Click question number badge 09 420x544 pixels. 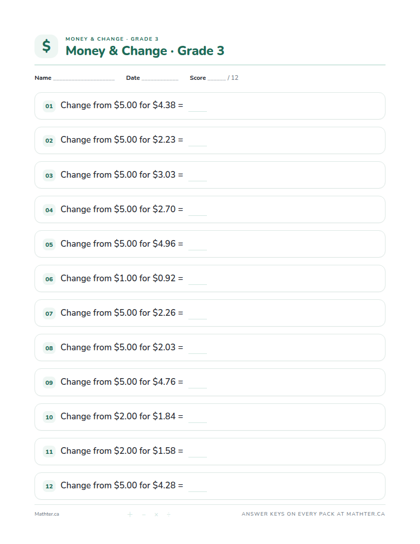pos(49,382)
